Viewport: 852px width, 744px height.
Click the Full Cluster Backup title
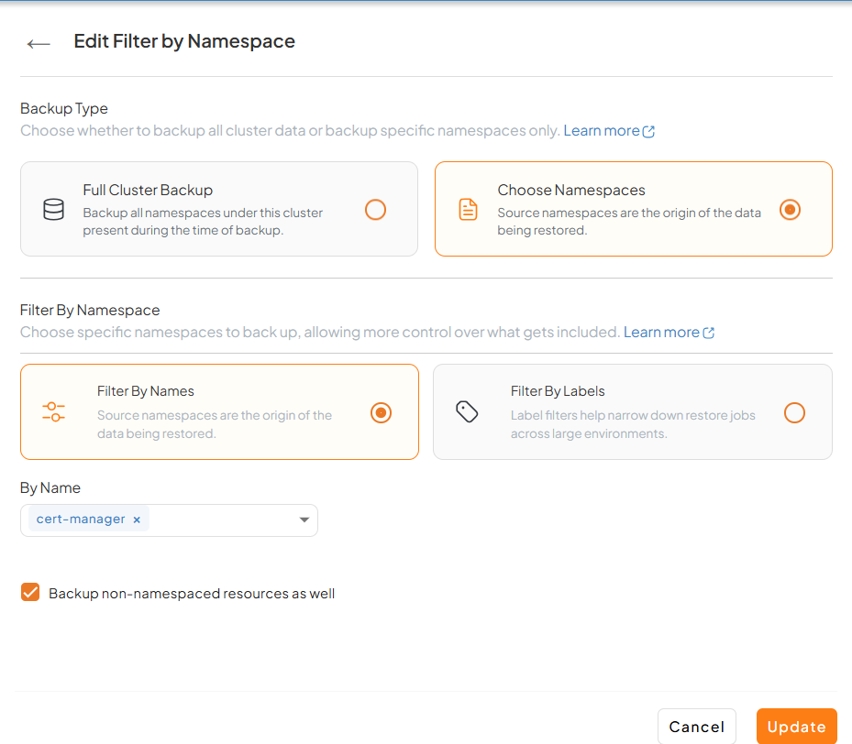coord(148,190)
